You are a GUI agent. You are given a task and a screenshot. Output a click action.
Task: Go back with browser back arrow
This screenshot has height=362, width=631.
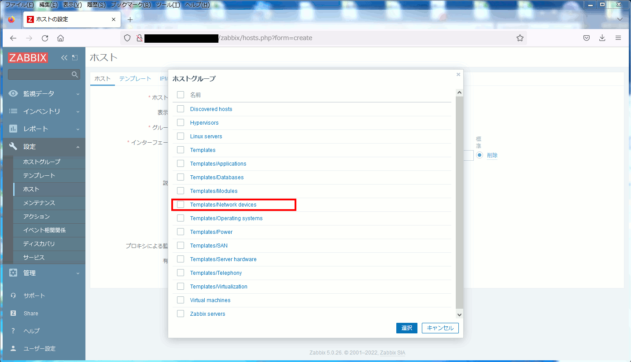[13, 38]
